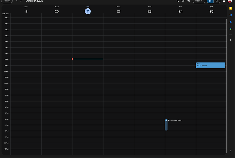This screenshot has width=235, height=158.
Task: Switch to Tasks view toggle
Action: (x=217, y=1)
